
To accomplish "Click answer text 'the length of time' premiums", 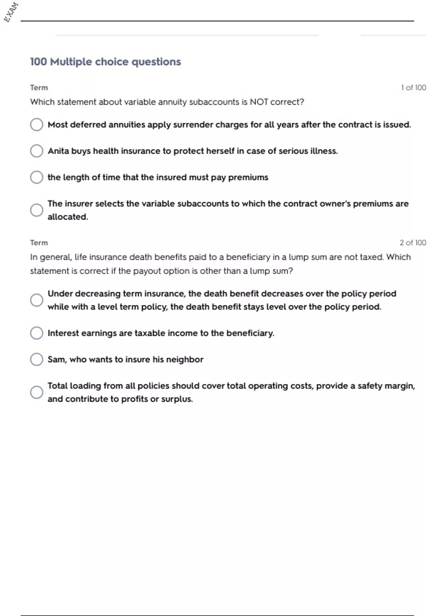I will (158, 178).
